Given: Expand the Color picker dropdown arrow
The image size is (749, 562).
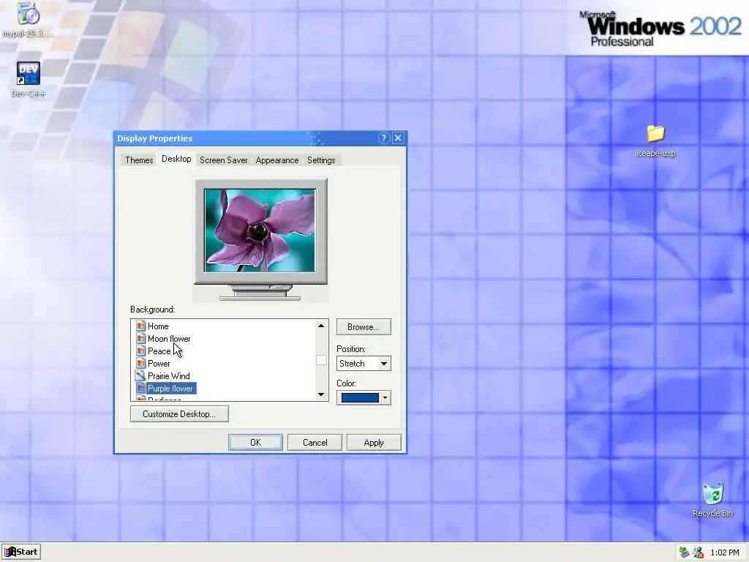Looking at the screenshot, I should (x=385, y=398).
